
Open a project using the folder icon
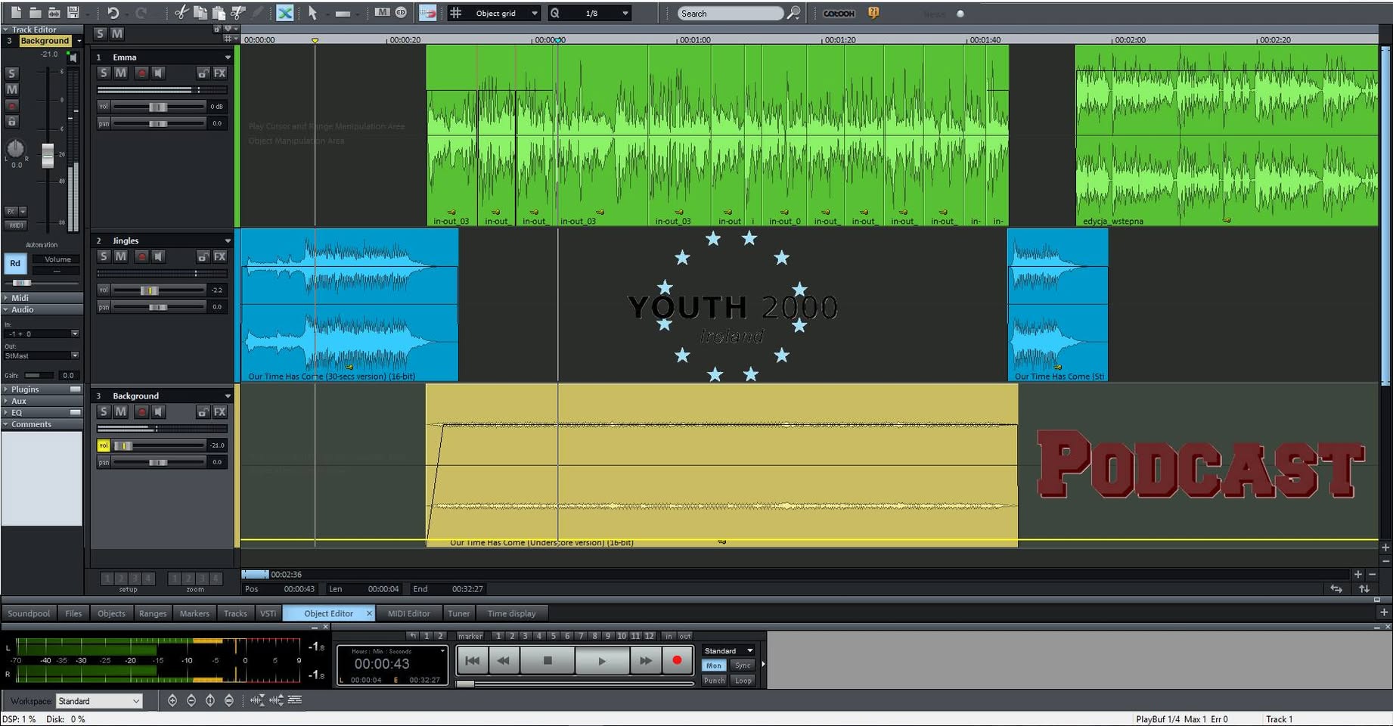[35, 13]
